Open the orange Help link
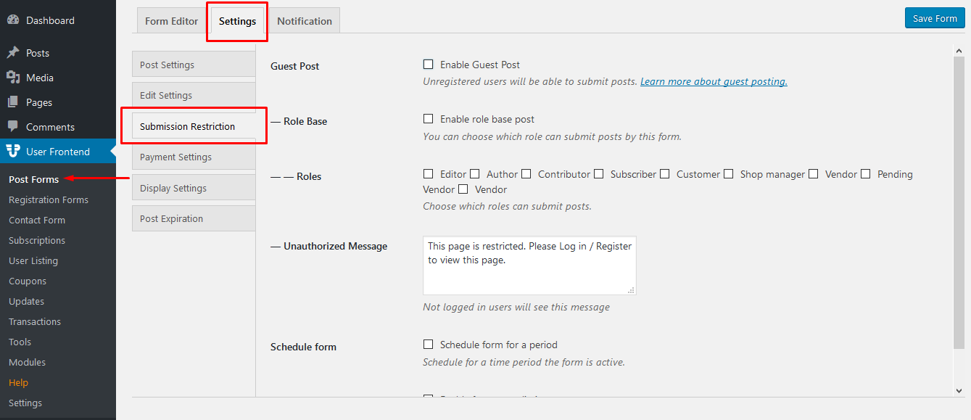 (18, 382)
